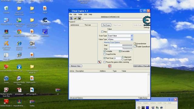Toggle the Executable checkbox
The image size is (194, 109).
pos(120,51)
